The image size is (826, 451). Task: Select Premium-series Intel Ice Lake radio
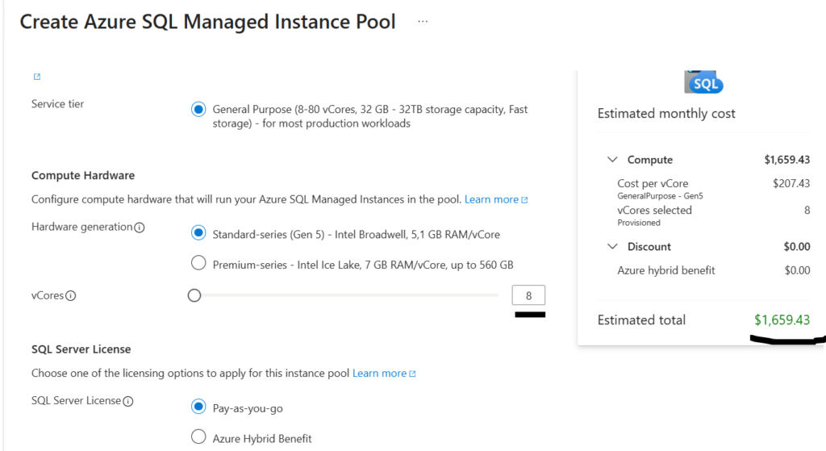pyautogui.click(x=198, y=263)
